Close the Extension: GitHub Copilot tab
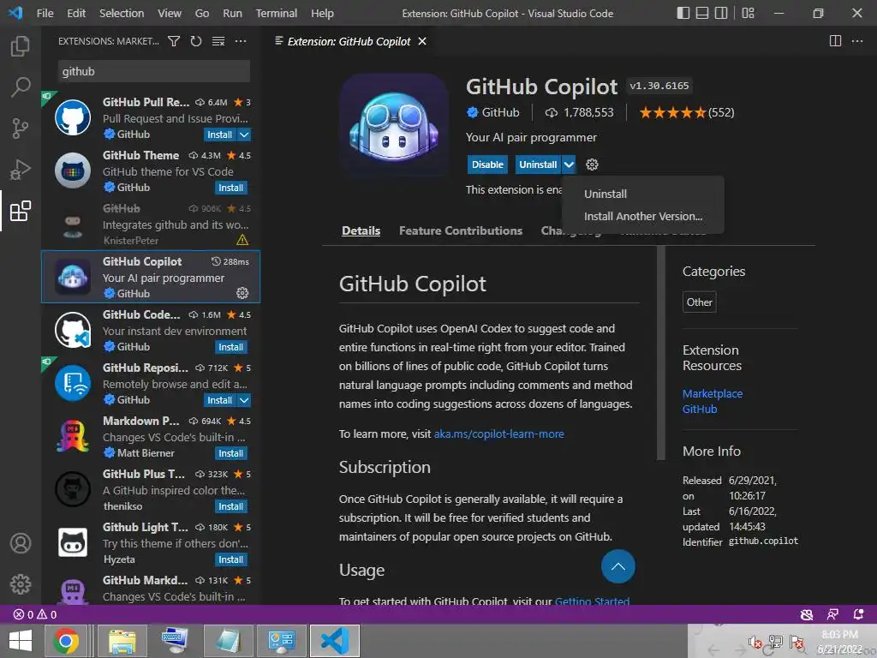 [x=422, y=41]
